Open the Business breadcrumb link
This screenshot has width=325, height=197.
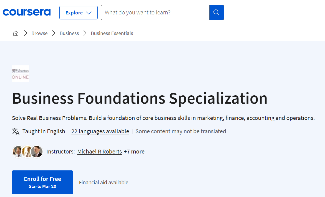(x=69, y=33)
